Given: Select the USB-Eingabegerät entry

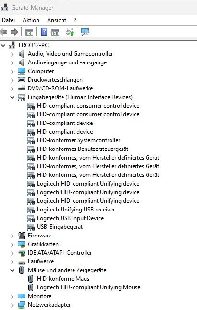Looking at the screenshot, I should click(60, 227).
